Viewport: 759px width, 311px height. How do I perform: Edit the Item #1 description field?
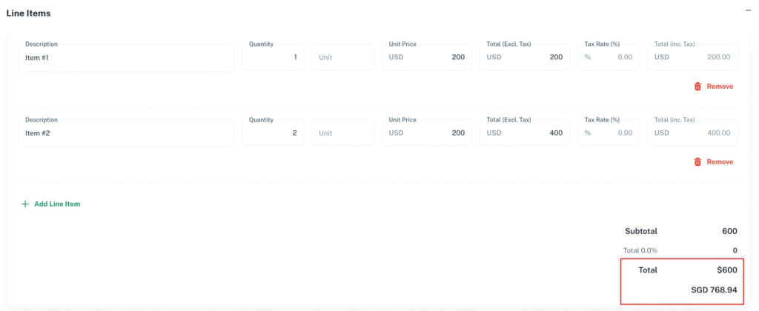coord(126,58)
